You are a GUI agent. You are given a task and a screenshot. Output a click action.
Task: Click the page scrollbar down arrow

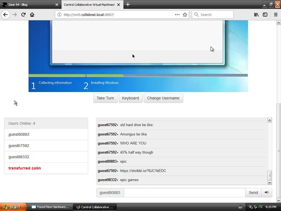tap(279, 200)
